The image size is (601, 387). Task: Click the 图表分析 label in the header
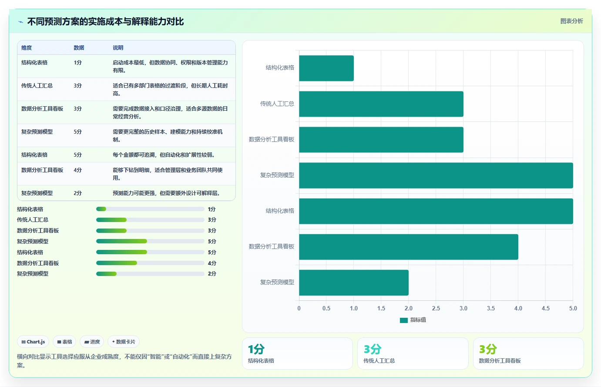coord(571,21)
